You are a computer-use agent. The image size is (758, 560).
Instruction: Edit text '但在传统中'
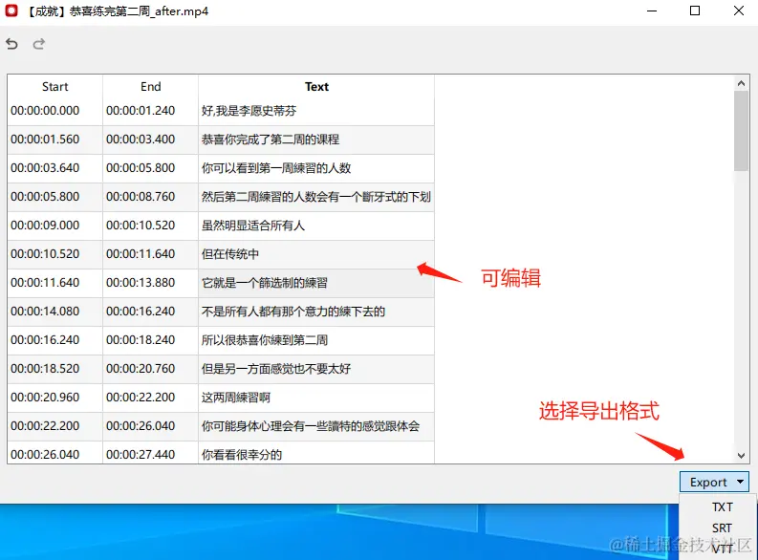pyautogui.click(x=316, y=254)
